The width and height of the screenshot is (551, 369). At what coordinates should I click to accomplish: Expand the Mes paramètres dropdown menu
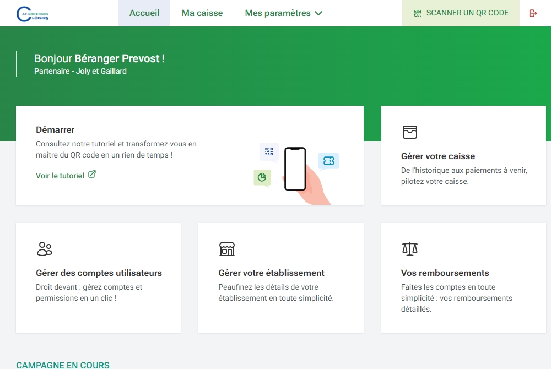pyautogui.click(x=283, y=13)
